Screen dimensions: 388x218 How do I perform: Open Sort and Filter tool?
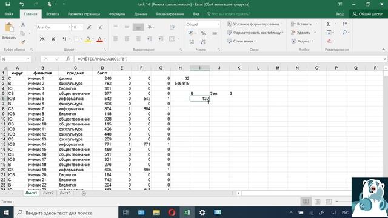pos(344,24)
